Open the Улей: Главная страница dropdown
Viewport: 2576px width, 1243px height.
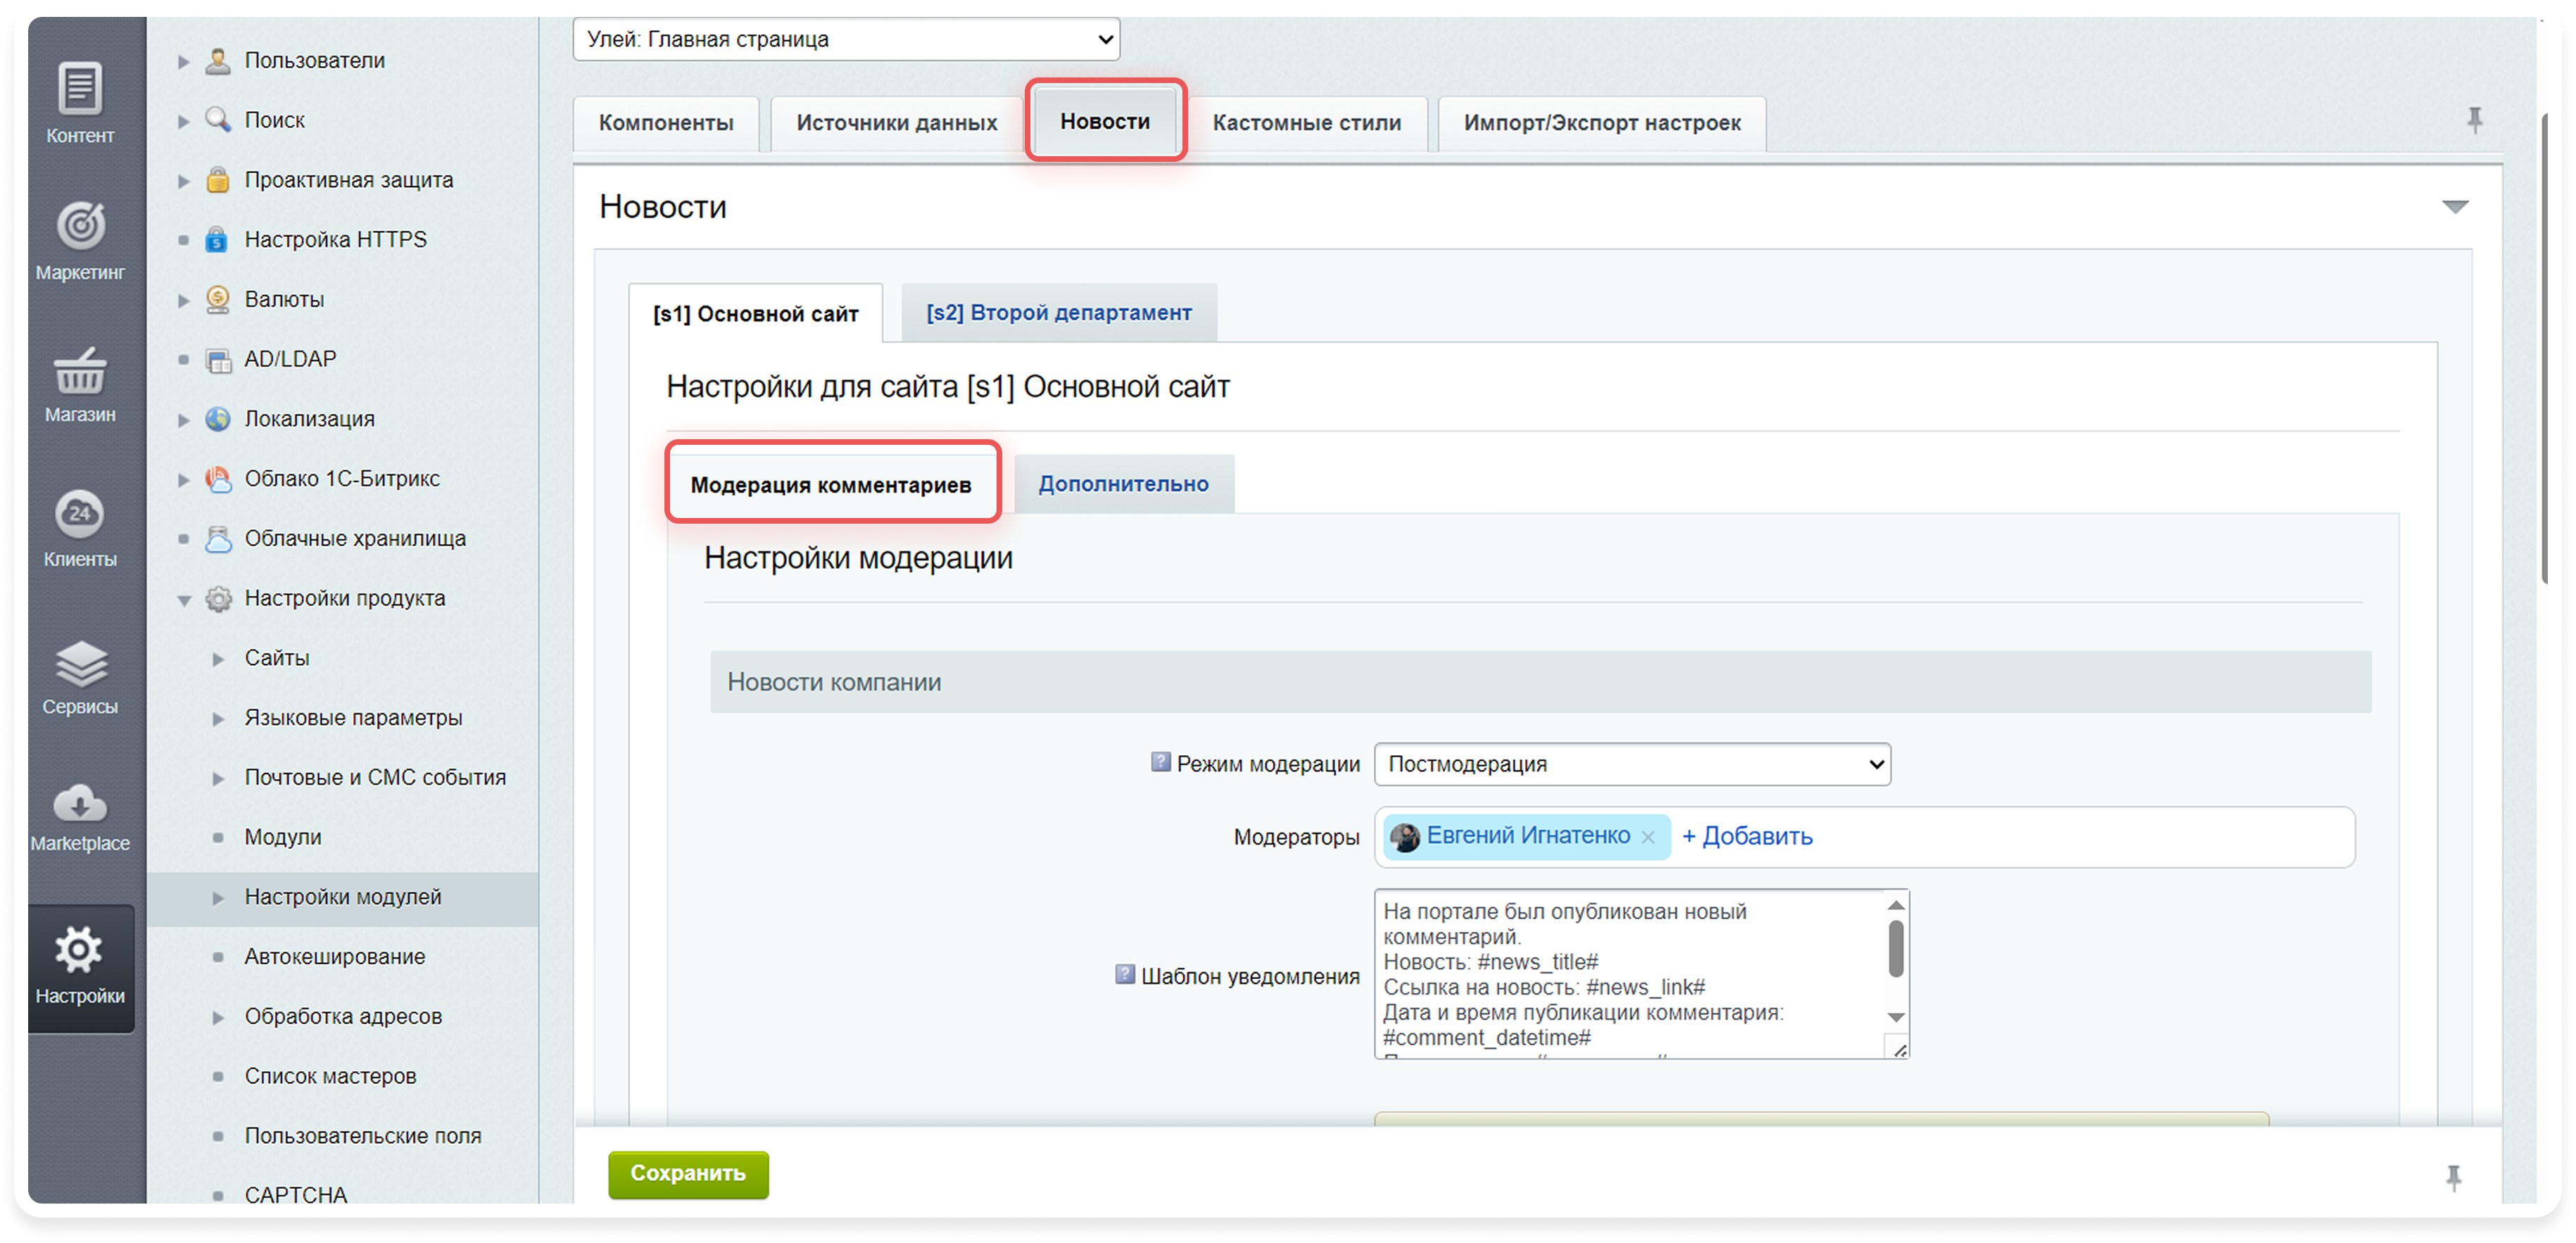pyautogui.click(x=846, y=39)
